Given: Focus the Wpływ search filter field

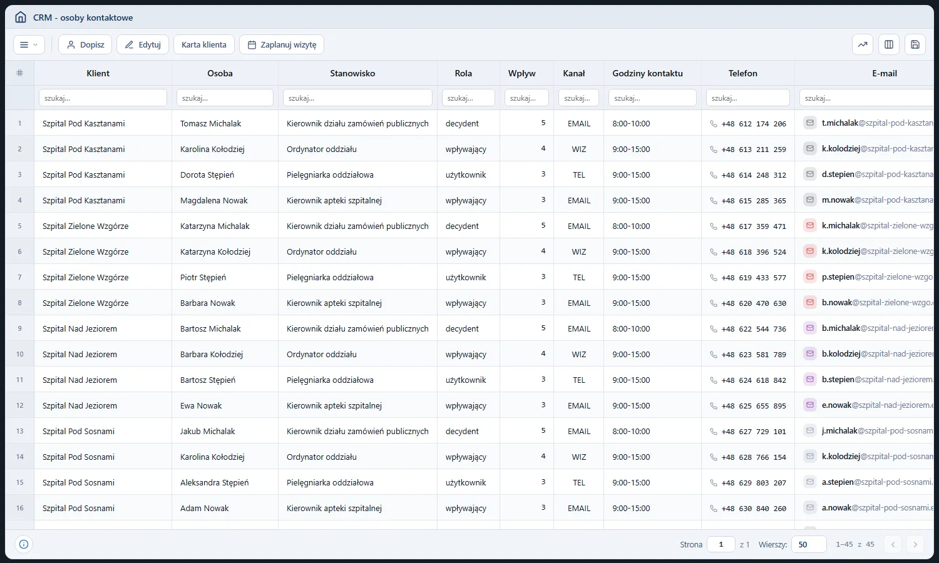Looking at the screenshot, I should [x=526, y=98].
